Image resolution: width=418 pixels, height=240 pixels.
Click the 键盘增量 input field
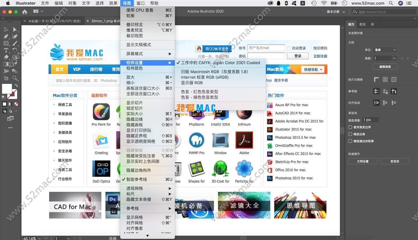click(x=371, y=120)
